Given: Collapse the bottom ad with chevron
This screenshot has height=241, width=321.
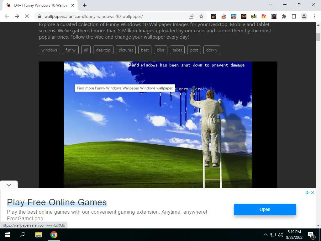Looking at the screenshot, I should click(x=9, y=185).
